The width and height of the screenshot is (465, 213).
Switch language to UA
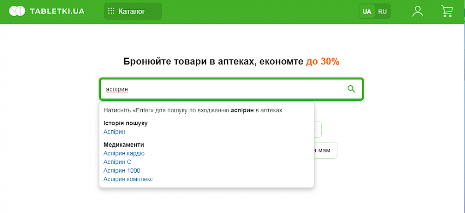tap(367, 12)
